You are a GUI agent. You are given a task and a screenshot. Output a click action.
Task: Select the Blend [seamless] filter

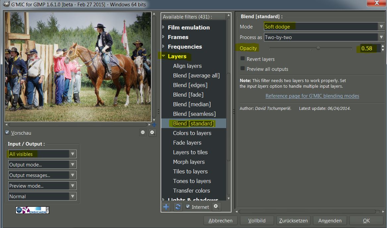194,114
